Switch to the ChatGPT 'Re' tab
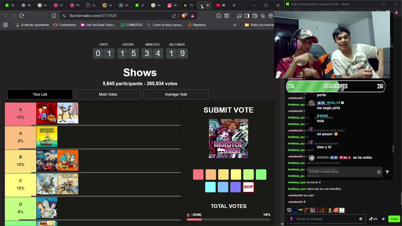Viewport: 402px width, 226px height. click(26, 5)
